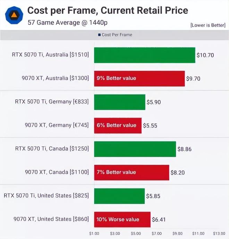Click the 10% Worse value label
This screenshot has height=239, width=229.
(x=118, y=219)
